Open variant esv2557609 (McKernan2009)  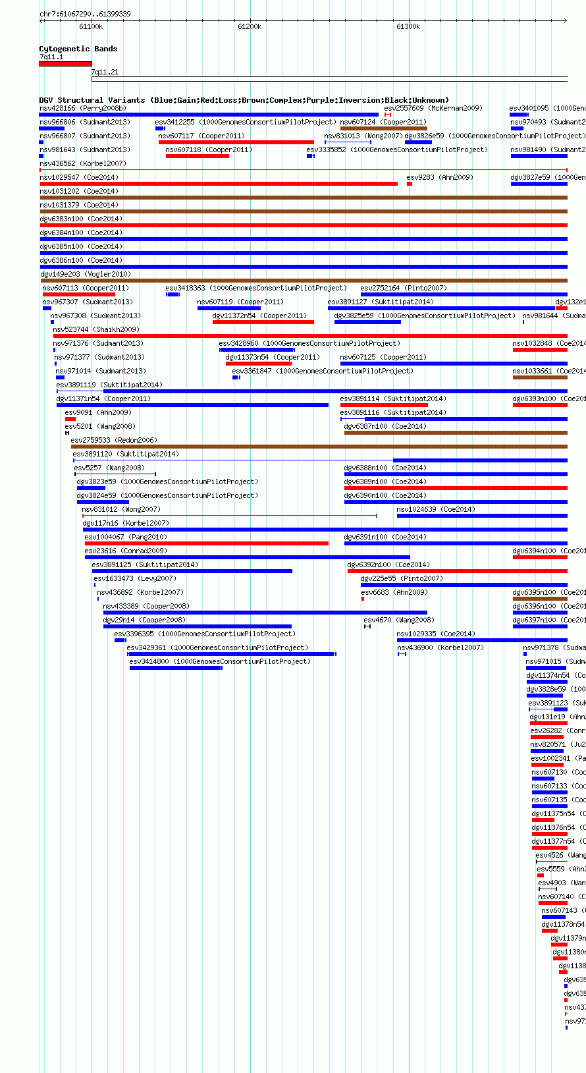[433, 108]
